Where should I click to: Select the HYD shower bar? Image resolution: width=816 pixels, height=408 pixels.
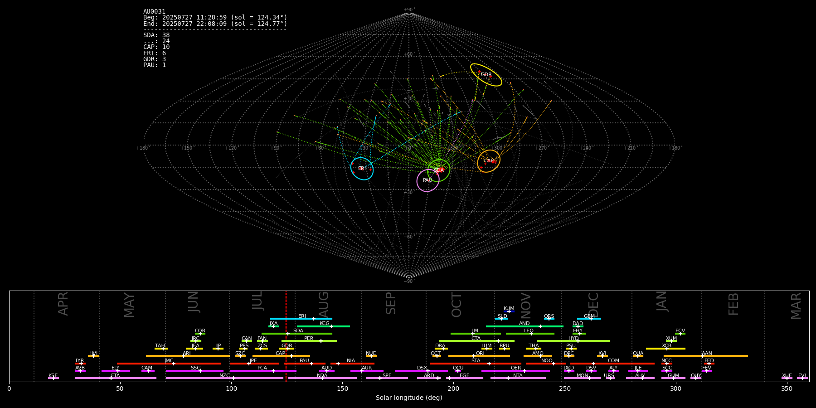[573, 341]
